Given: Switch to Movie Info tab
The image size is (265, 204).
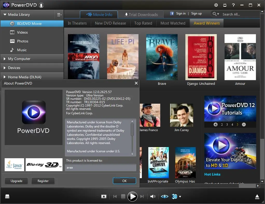Looking at the screenshot, I should [99, 14].
